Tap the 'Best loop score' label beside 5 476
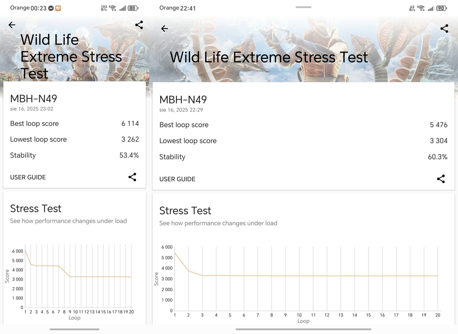The width and height of the screenshot is (458, 334). [184, 125]
